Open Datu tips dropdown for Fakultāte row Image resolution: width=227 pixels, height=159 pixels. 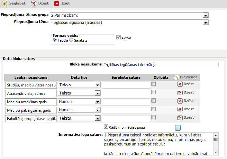97,118
